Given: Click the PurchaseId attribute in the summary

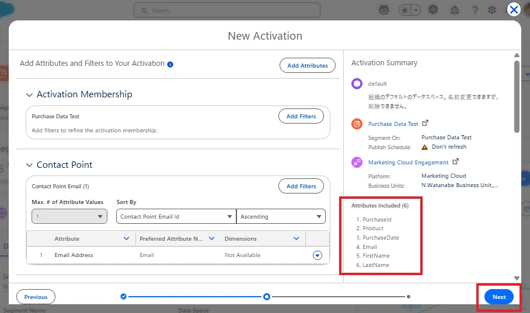Looking at the screenshot, I should coord(377,220).
